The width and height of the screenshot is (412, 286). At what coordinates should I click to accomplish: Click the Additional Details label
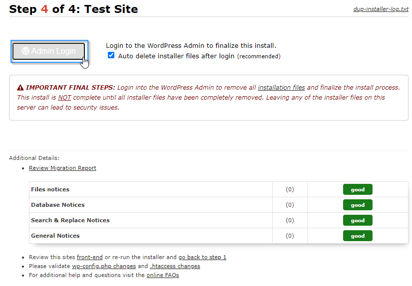tap(34, 158)
